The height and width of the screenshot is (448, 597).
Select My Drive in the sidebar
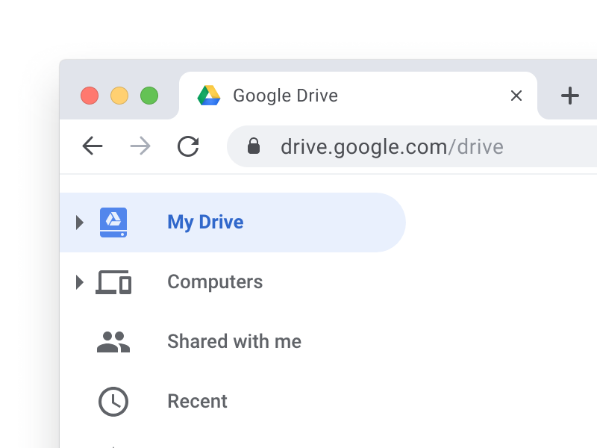tap(204, 222)
